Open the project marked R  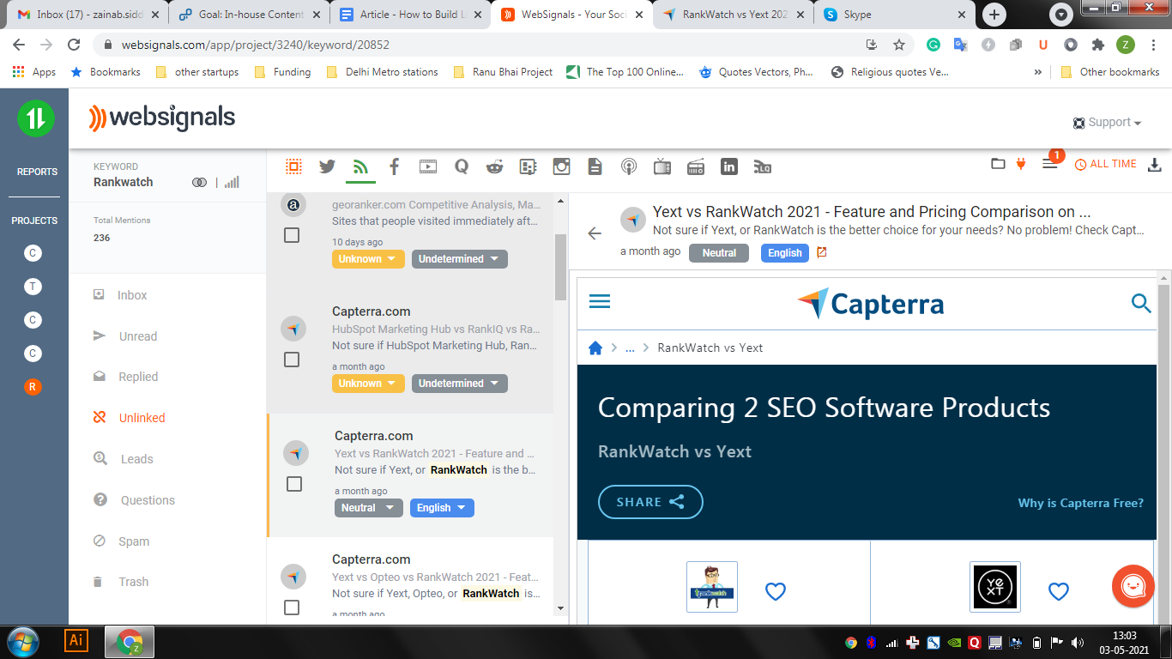click(x=33, y=387)
